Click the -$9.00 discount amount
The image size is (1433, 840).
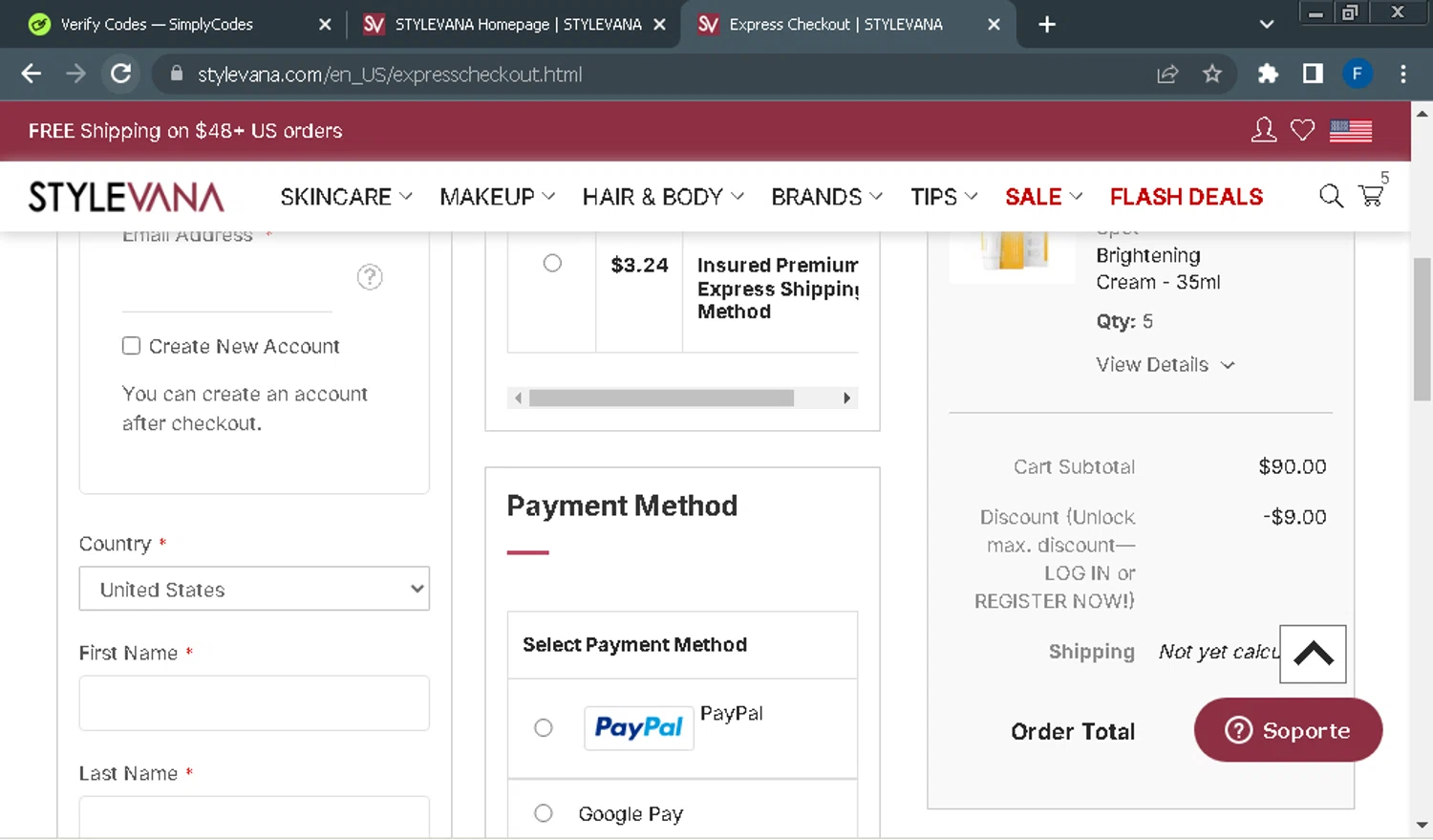(x=1294, y=517)
